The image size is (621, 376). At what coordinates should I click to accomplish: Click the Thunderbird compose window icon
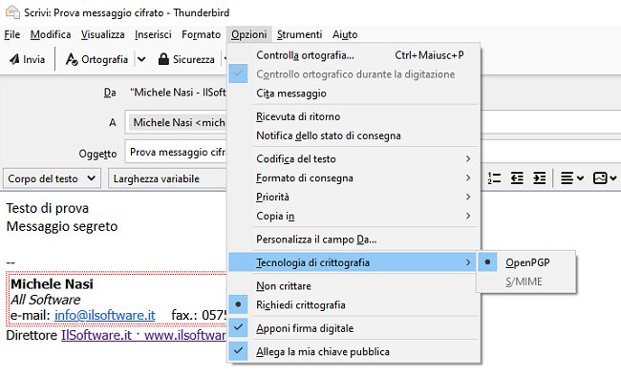(12, 12)
